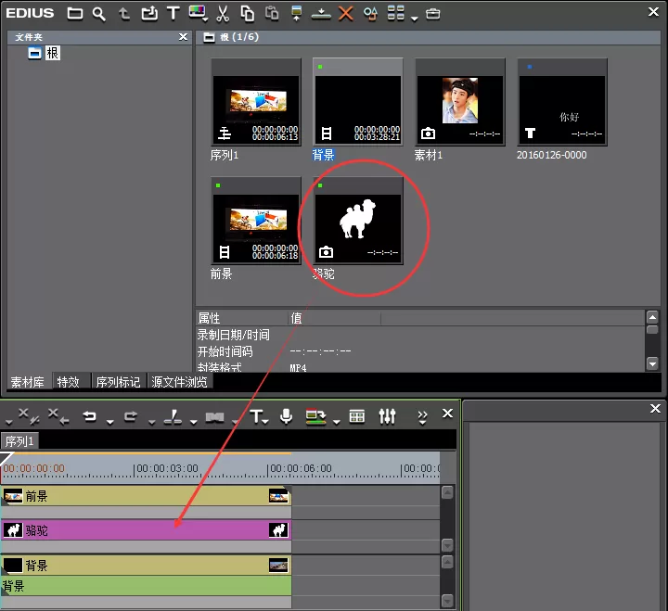The width and height of the screenshot is (668, 611).
Task: Click the Export output icon
Action: click(315, 416)
